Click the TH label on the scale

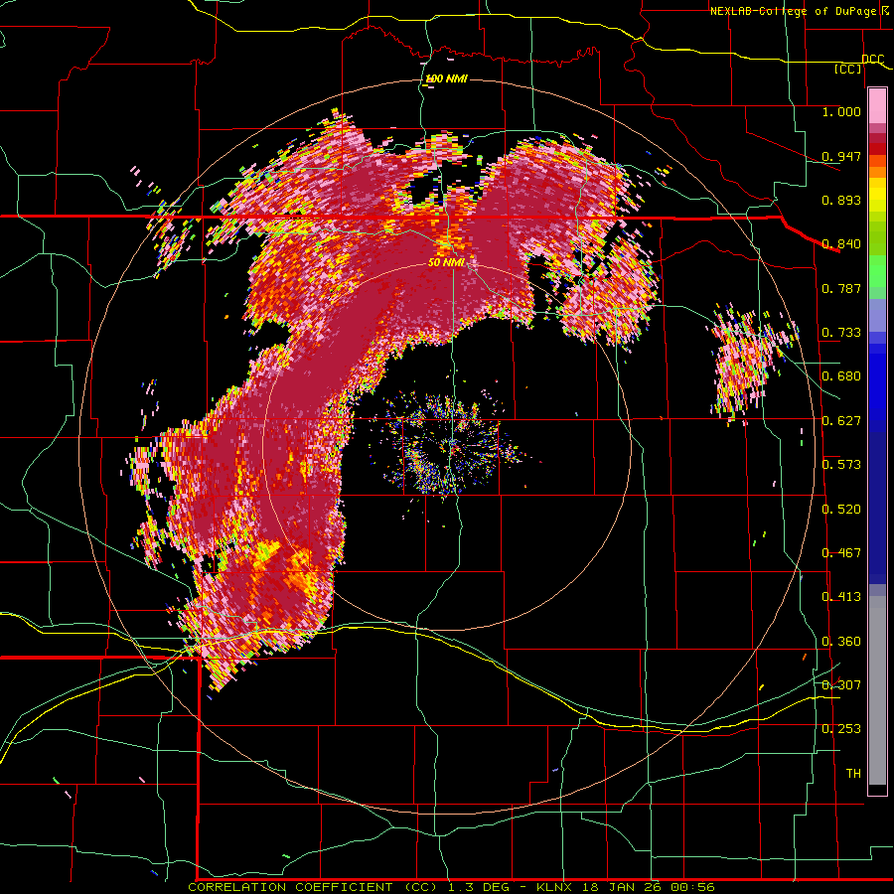(x=853, y=774)
